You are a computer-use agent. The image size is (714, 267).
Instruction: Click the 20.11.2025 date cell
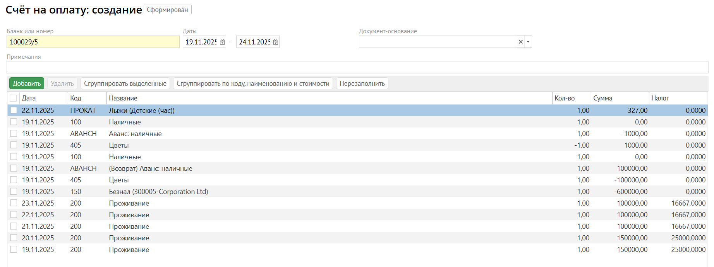(43, 238)
